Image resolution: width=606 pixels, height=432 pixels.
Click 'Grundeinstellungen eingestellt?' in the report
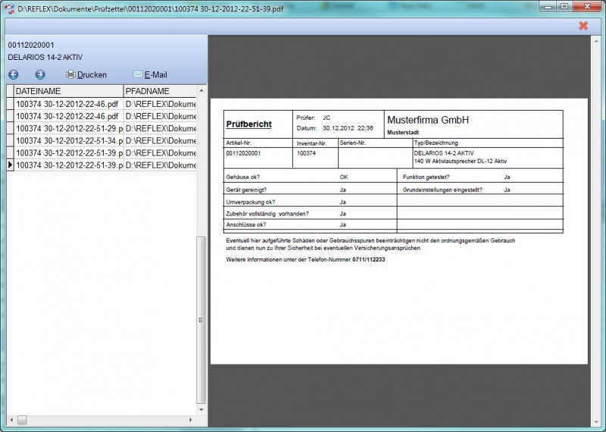(442, 190)
